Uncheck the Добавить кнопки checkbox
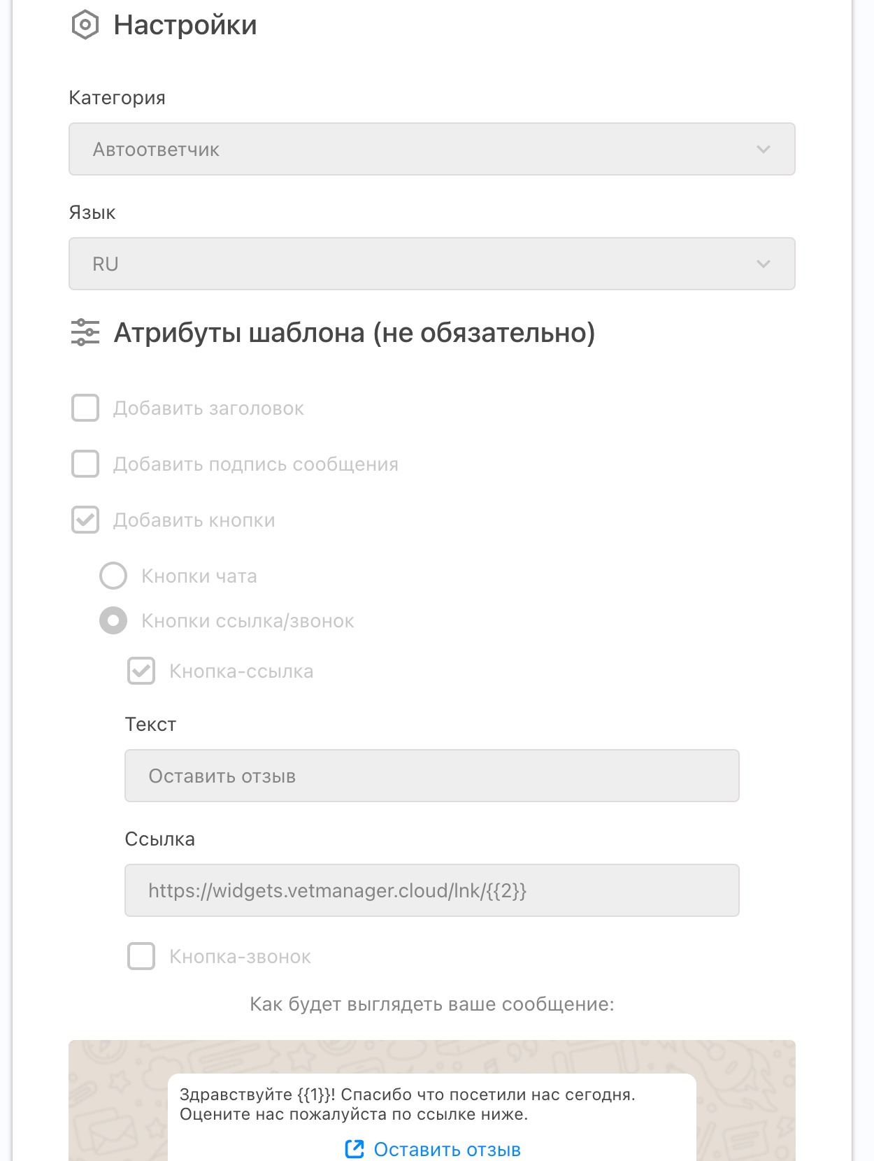874x1161 pixels. (85, 520)
